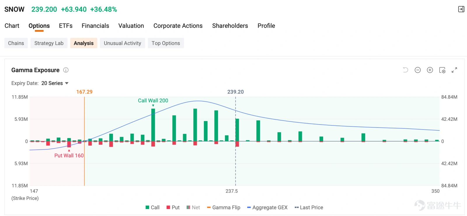Open Top Options sub-tab
Image resolution: width=467 pixels, height=216 pixels.
[x=166, y=43]
